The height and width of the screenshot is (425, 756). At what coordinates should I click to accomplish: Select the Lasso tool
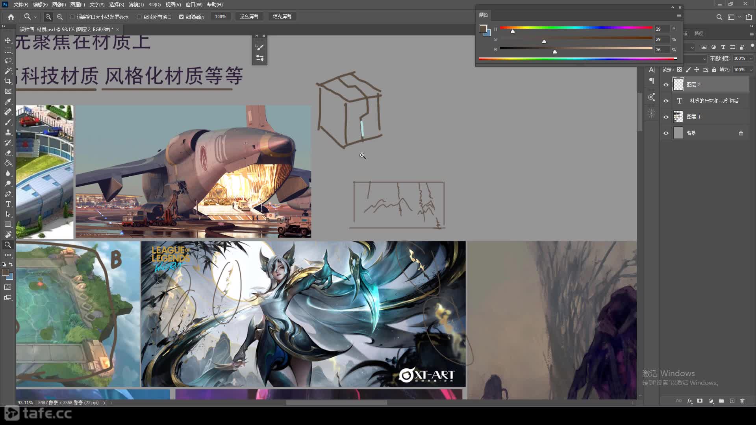pos(8,61)
